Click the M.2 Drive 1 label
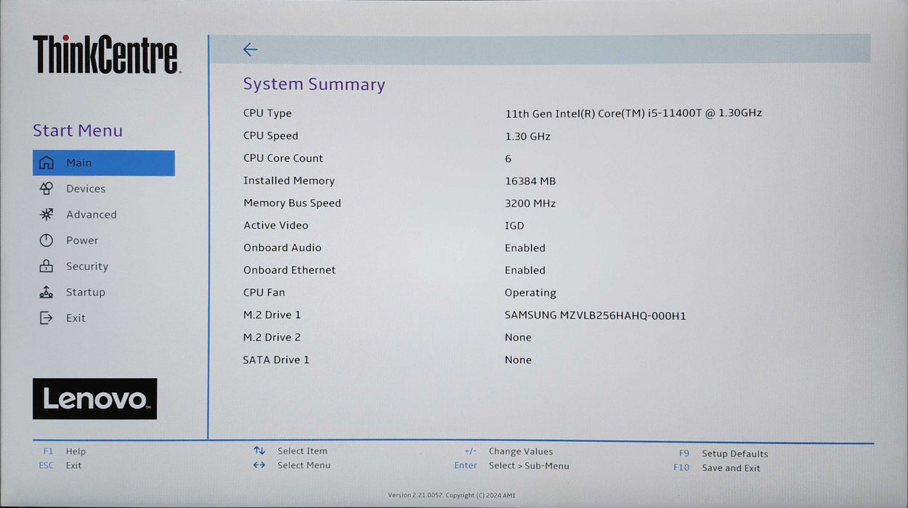908x508 pixels. (272, 315)
